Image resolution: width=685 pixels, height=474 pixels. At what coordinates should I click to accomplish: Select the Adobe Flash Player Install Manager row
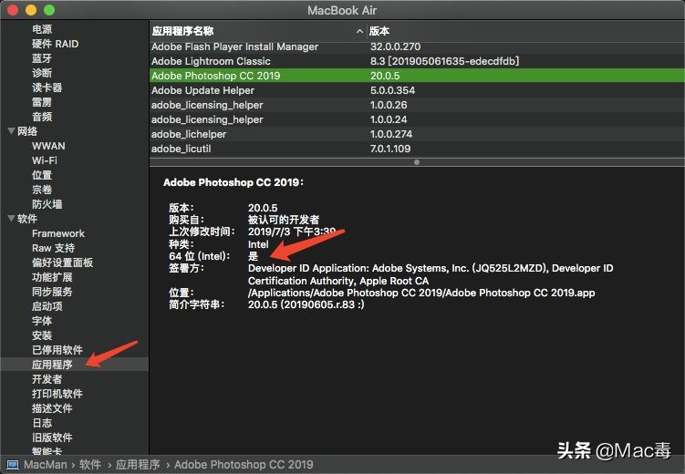click(x=417, y=46)
